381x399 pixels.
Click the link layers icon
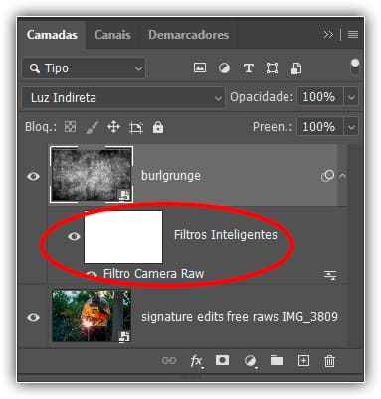point(169,360)
